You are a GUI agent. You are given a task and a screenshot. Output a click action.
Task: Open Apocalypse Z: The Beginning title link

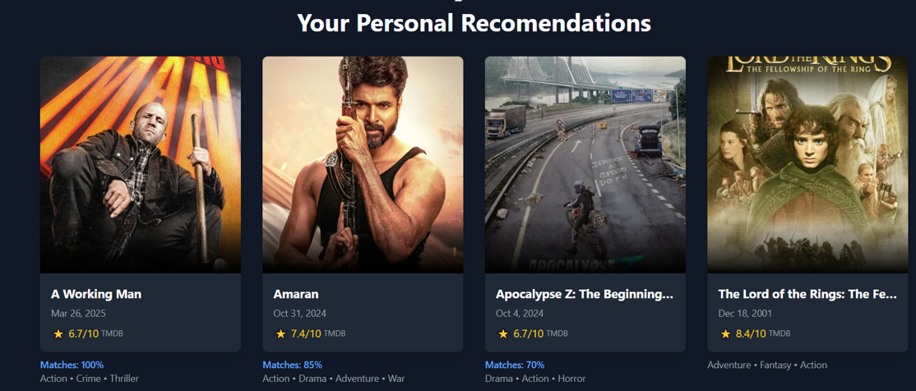585,295
